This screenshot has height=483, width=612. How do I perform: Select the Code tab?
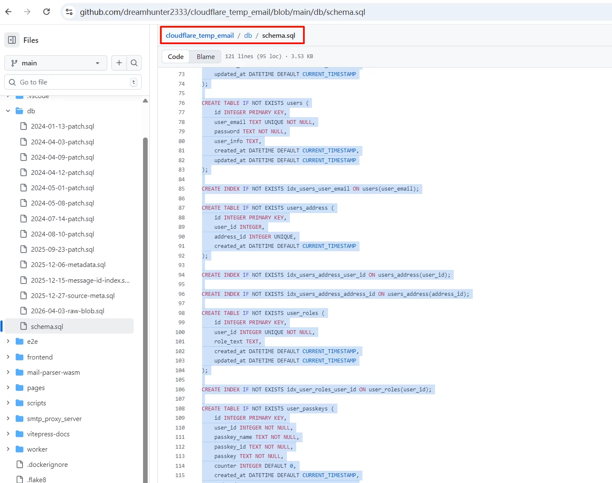176,56
